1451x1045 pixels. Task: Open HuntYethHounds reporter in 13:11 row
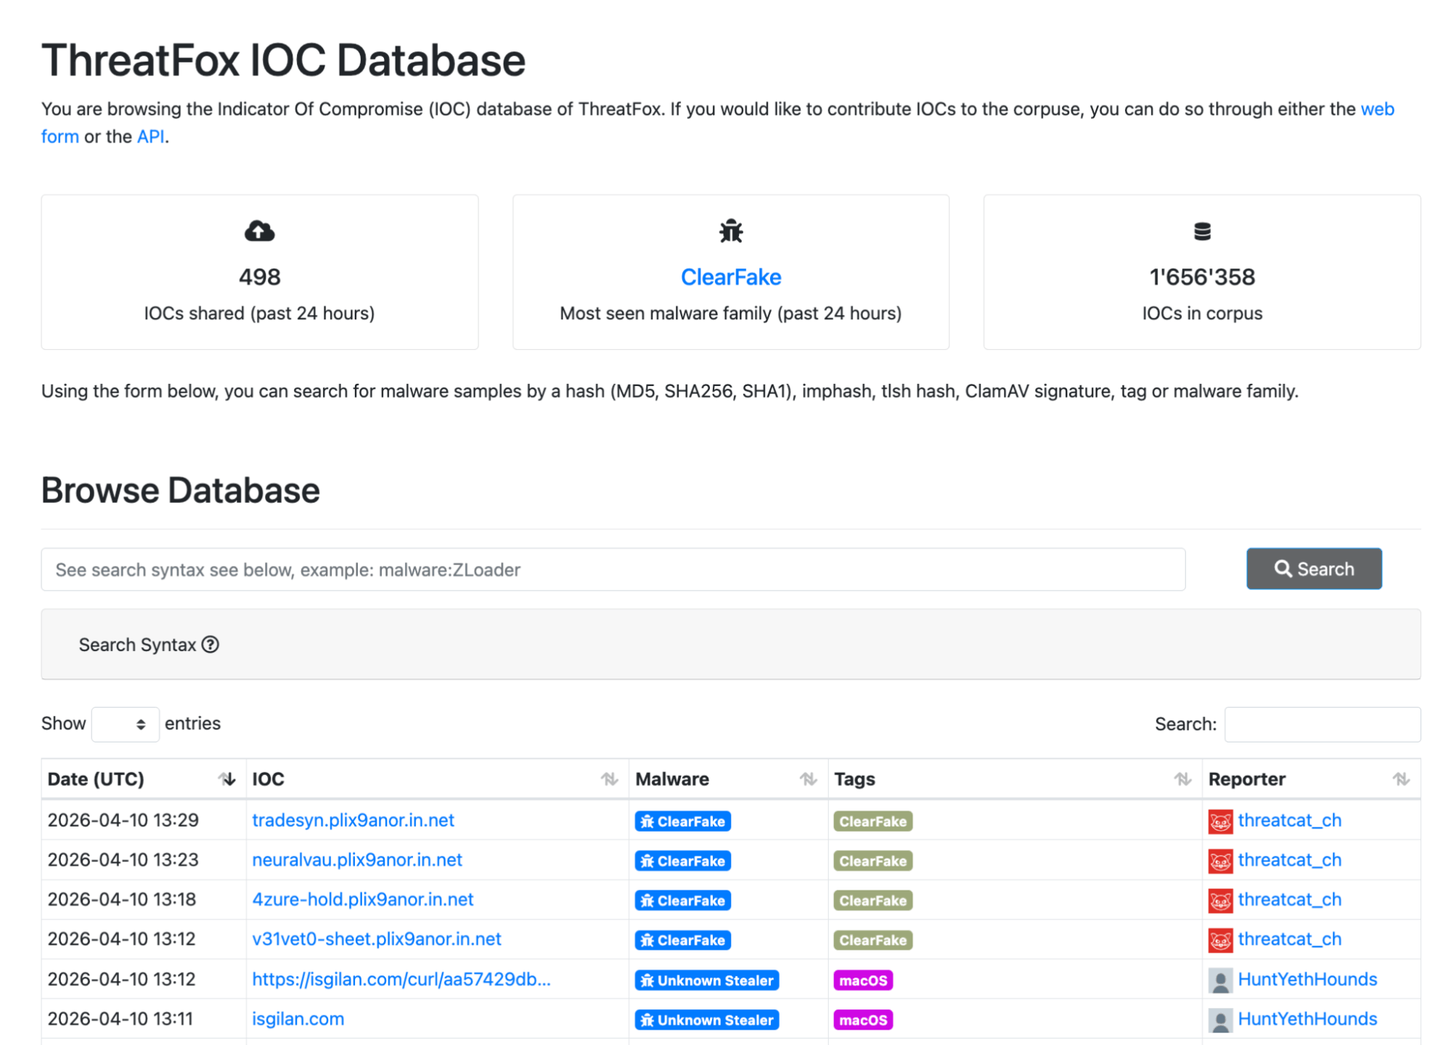click(1307, 1018)
